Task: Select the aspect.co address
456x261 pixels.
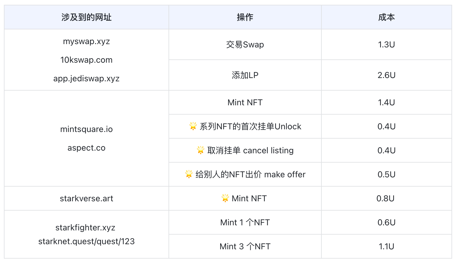Action: pyautogui.click(x=87, y=148)
